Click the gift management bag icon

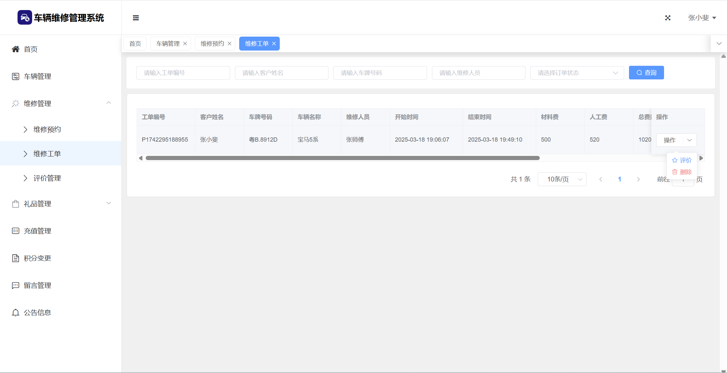15,204
